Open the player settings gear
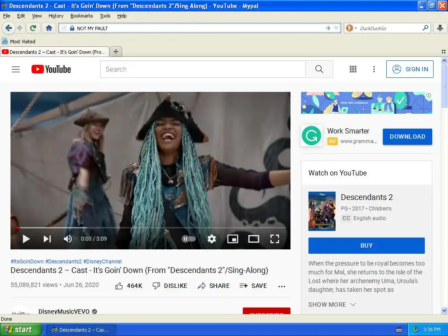 coord(212,239)
